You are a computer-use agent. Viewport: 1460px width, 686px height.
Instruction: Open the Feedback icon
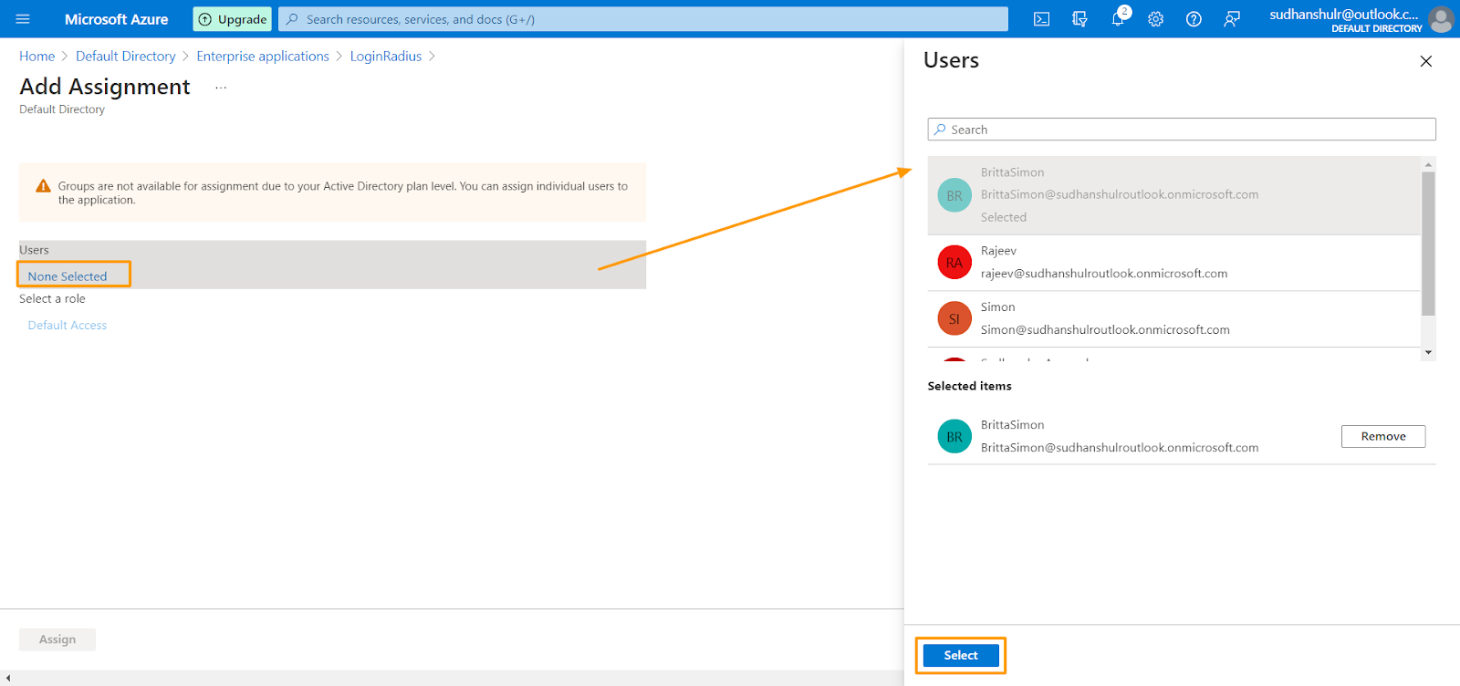[x=1232, y=19]
